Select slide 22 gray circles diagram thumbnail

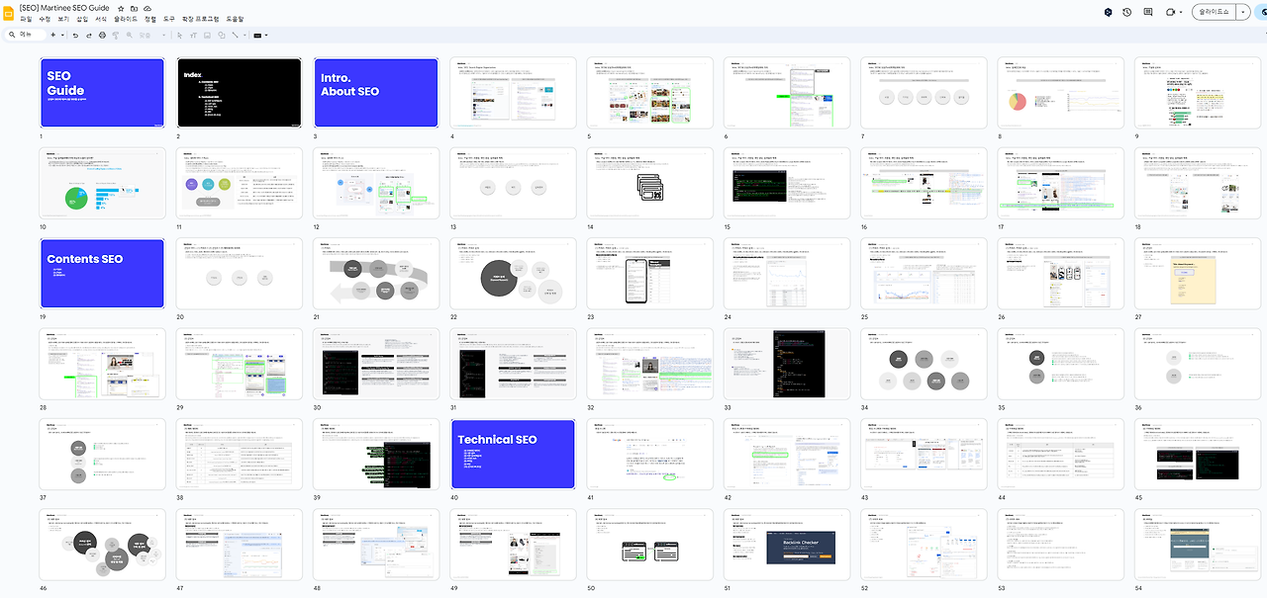click(512, 273)
